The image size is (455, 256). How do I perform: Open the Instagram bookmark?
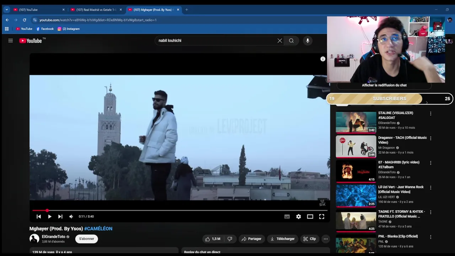pyautogui.click(x=68, y=29)
